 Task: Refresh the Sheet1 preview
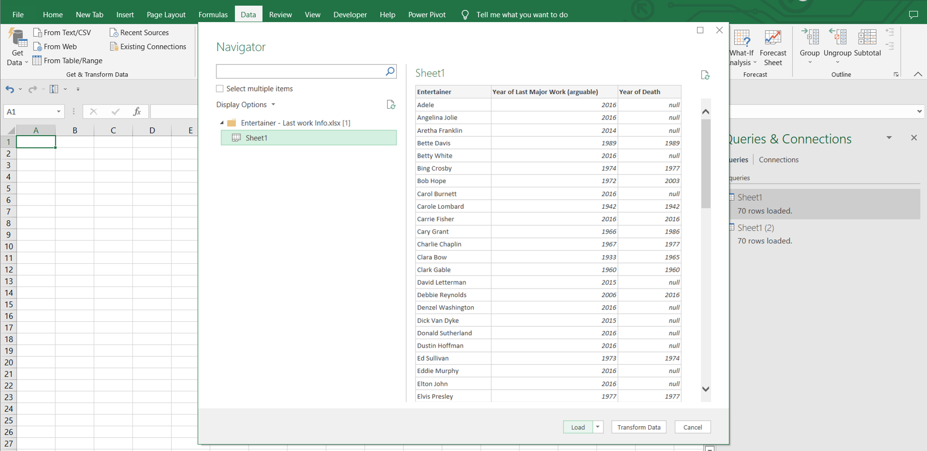(x=705, y=75)
